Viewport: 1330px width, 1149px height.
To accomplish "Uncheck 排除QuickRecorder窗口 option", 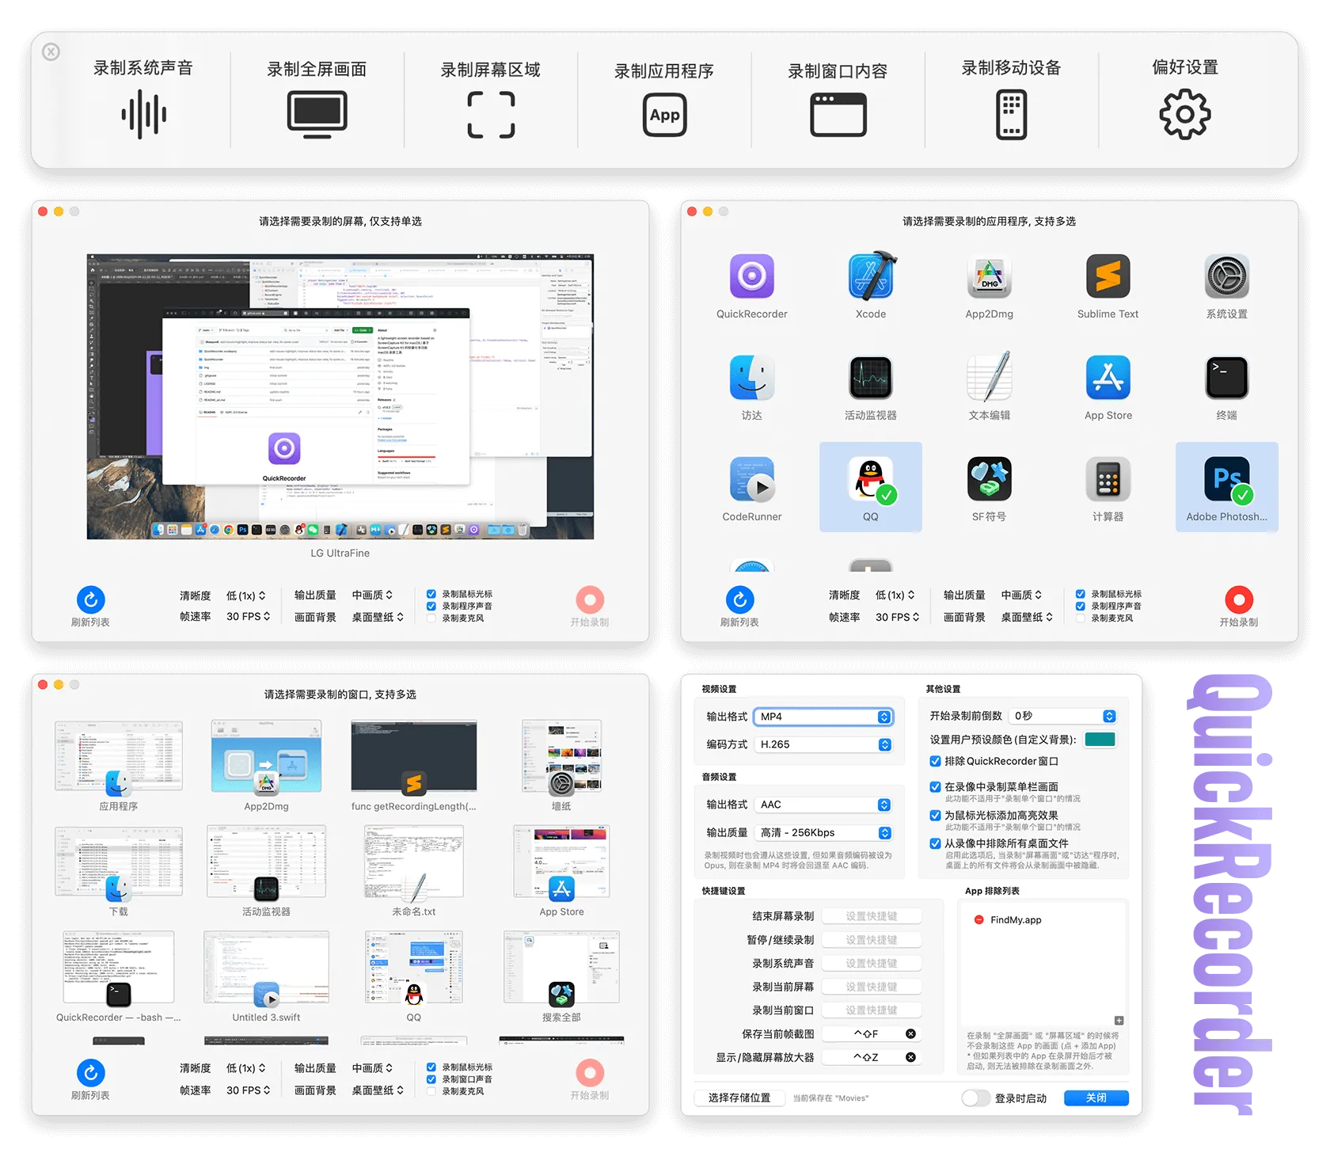I will [935, 760].
